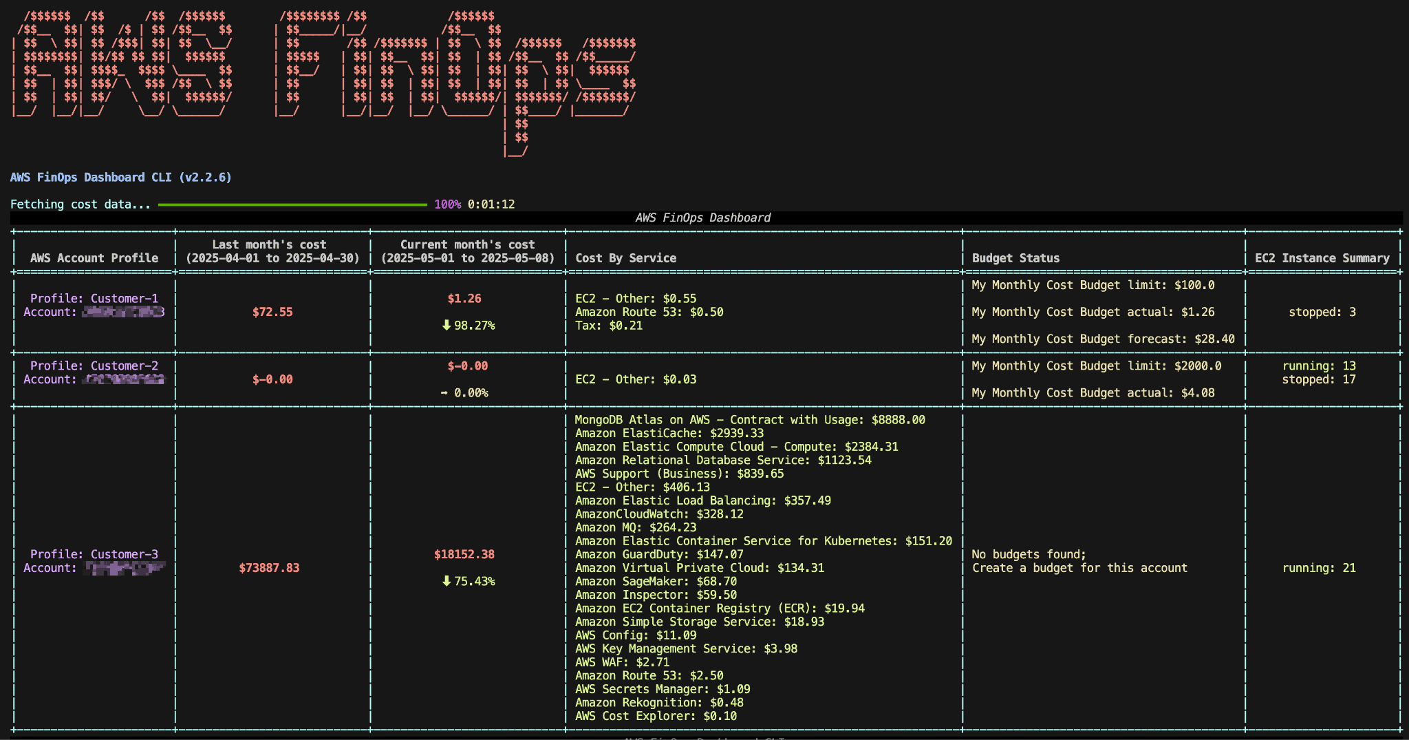This screenshot has width=1409, height=740.
Task: Click 'EC2 - Other: $0.55' line
Action: coord(636,299)
